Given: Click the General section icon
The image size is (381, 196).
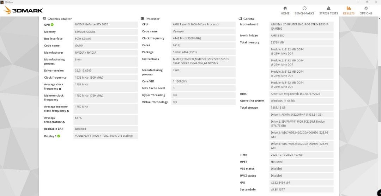Looking at the screenshot, I should coord(240,19).
